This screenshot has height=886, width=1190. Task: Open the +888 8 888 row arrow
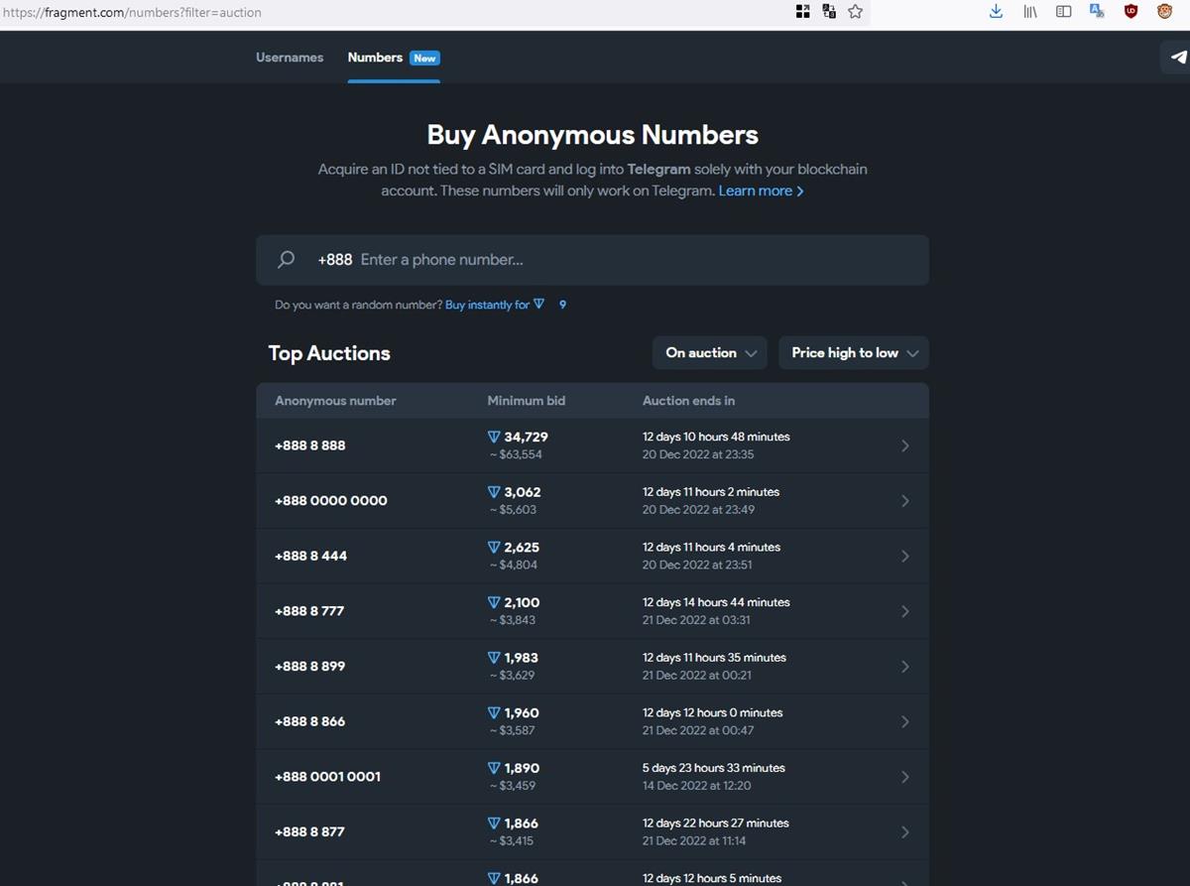pos(904,445)
